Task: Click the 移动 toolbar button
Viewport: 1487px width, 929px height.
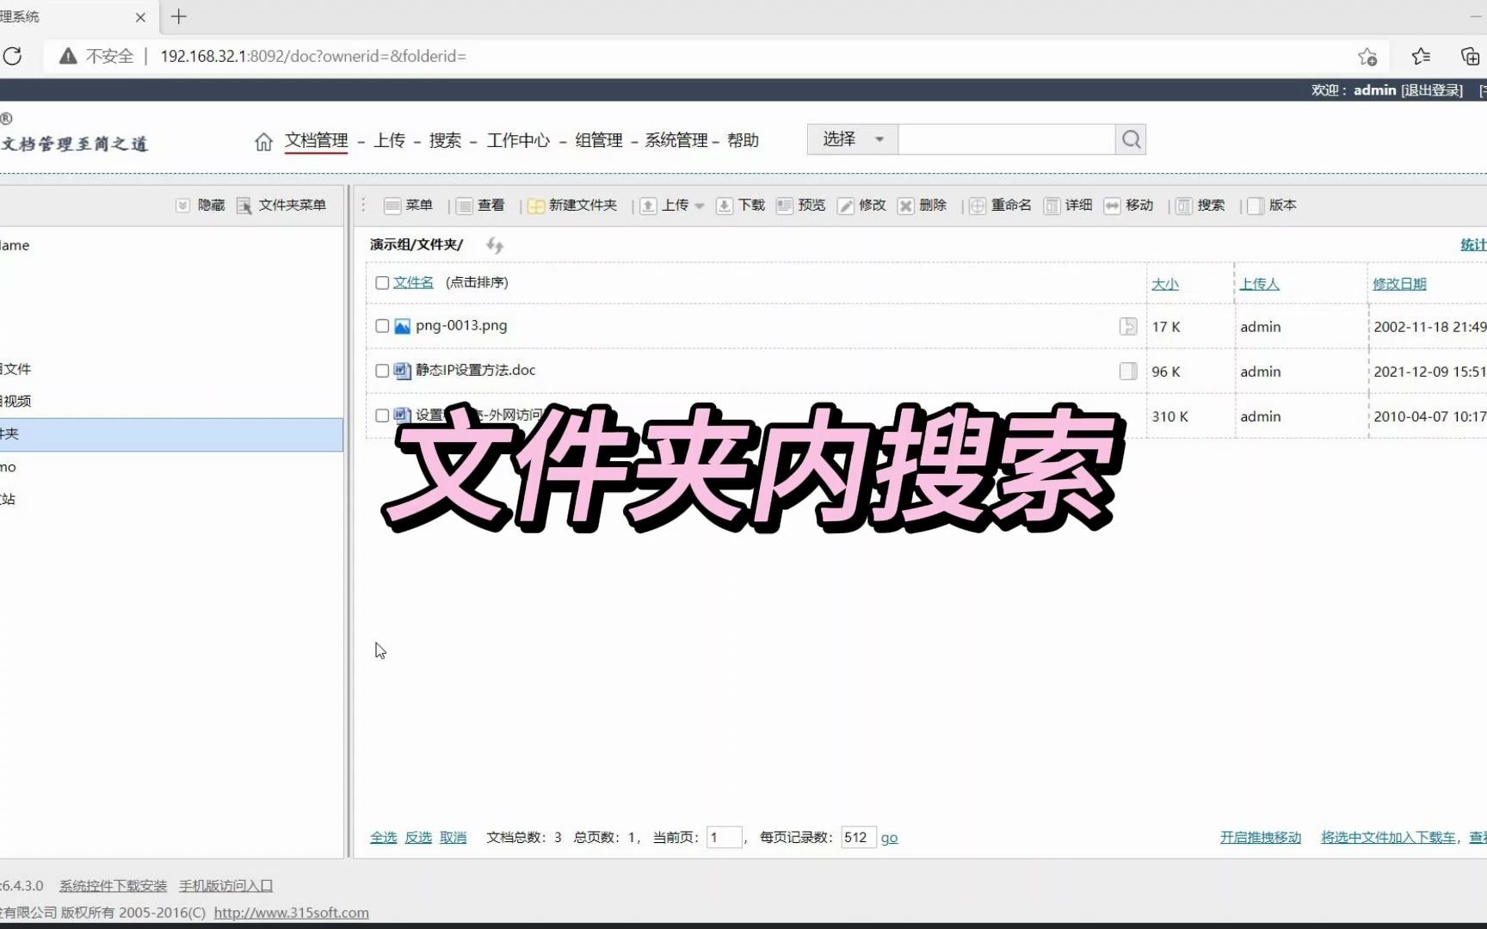Action: [x=1128, y=206]
